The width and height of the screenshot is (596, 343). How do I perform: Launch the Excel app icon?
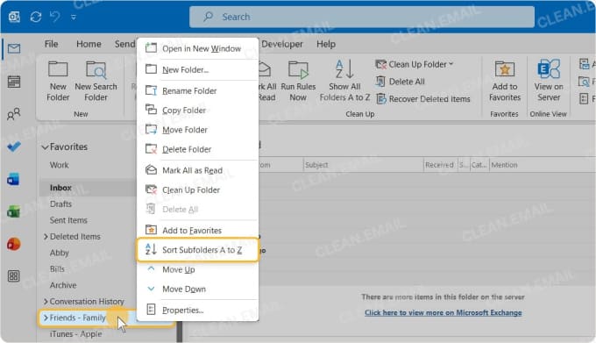coord(14,211)
